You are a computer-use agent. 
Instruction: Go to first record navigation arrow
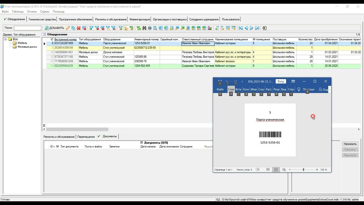coord(241,28)
